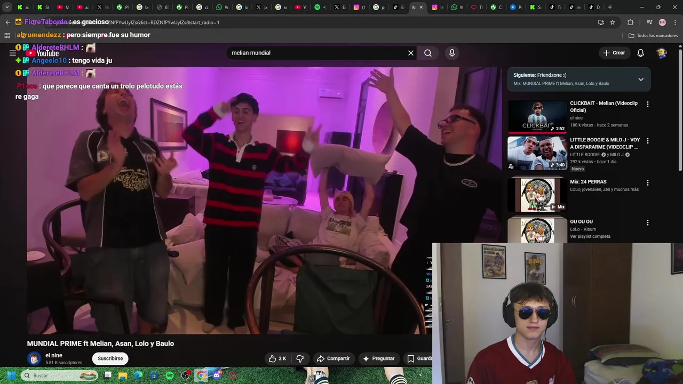The image size is (683, 384).
Task: Click the taskbar Buscar search box
Action: (60, 375)
